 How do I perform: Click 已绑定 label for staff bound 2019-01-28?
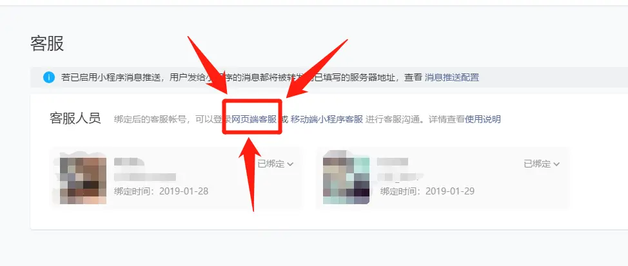click(271, 164)
